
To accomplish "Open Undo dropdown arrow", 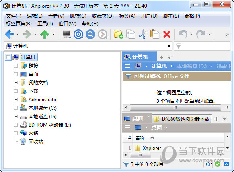I will tap(192, 34).
